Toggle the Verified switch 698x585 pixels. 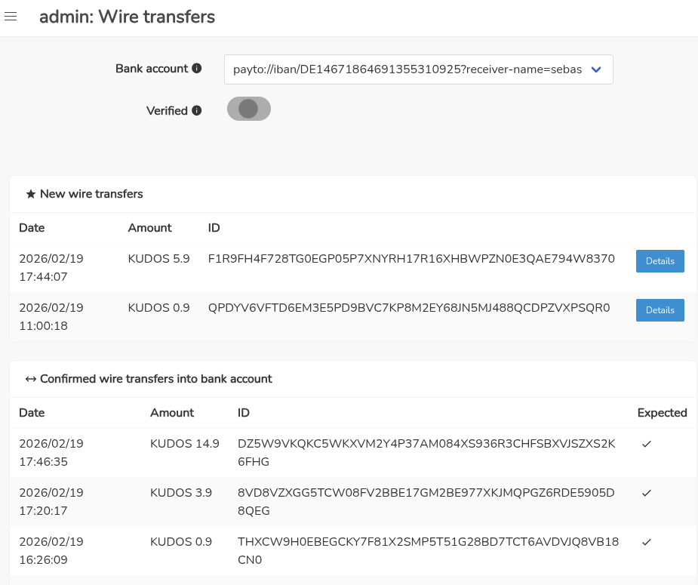249,109
